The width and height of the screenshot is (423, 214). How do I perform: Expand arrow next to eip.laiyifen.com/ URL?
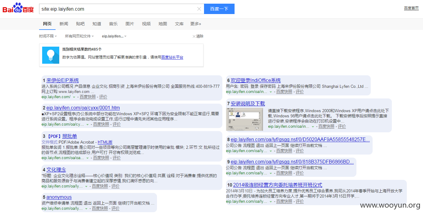click(74, 97)
